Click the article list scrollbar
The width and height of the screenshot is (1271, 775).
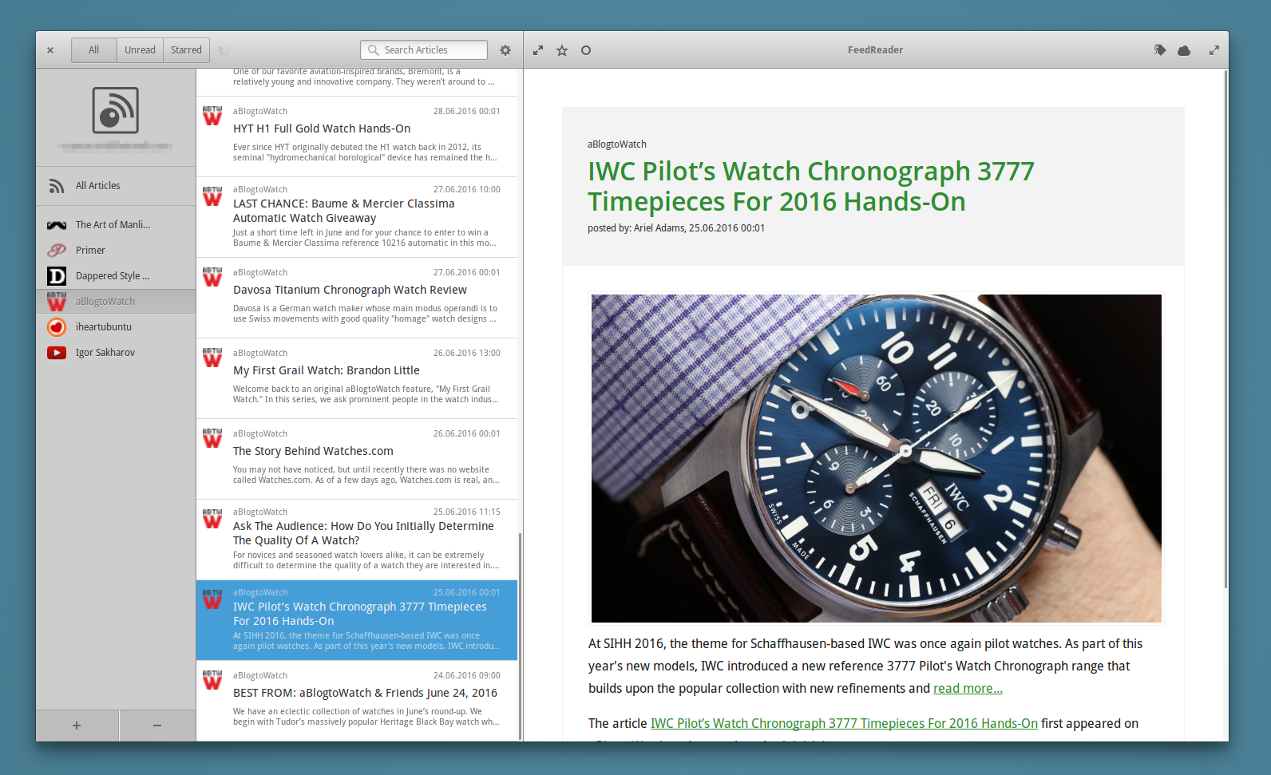521,636
